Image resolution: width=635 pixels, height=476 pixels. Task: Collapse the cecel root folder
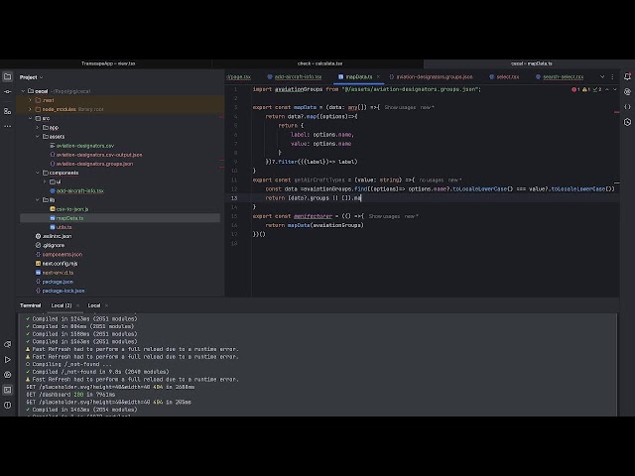[23, 91]
